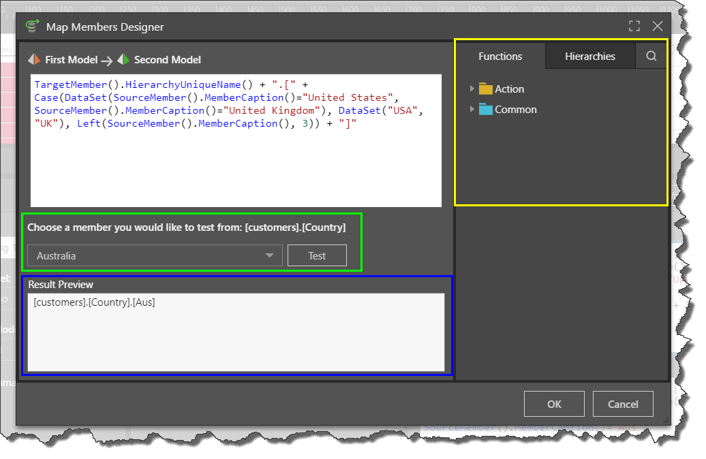Switch to the Hierarchies tab
Viewport: 706px width, 459px height.
[589, 57]
